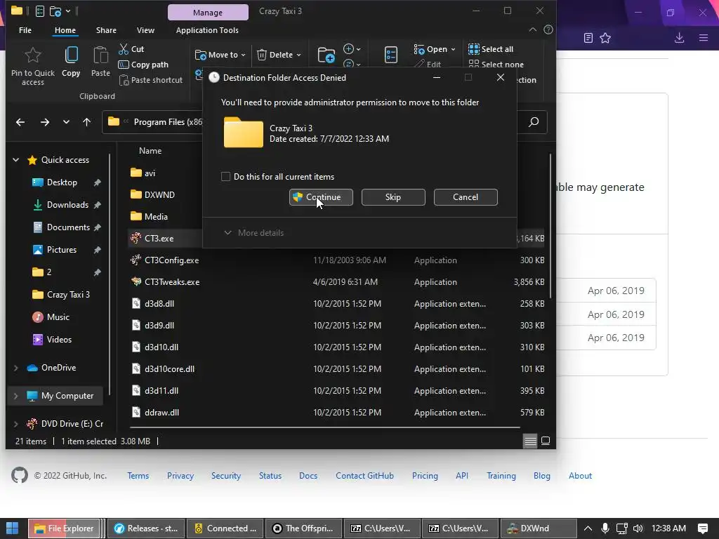Open recent locations dropdown arrow
The image size is (719, 539).
[66, 122]
